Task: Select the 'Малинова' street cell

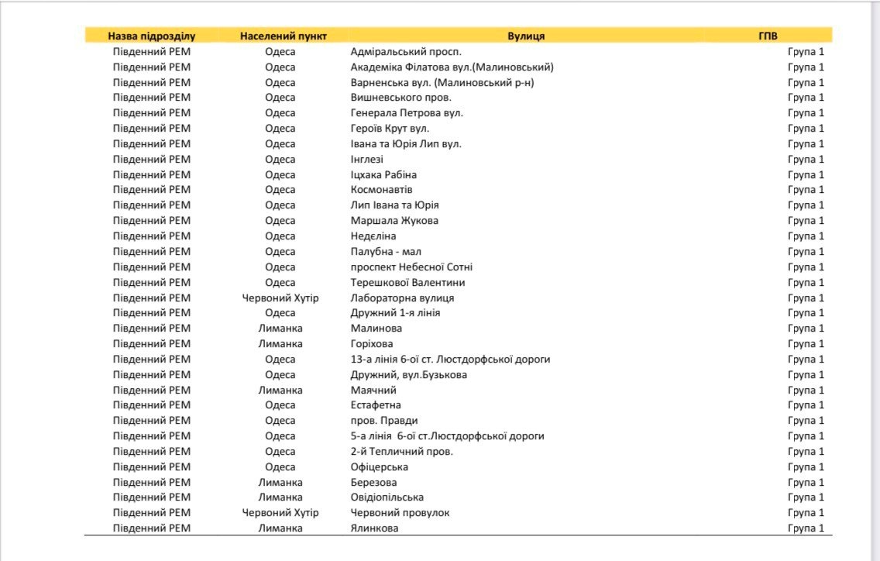Action: click(376, 328)
